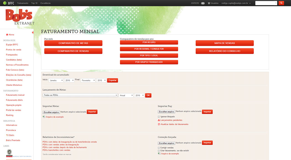Open the Lançamento de Metas year dropdown

click(x=139, y=95)
